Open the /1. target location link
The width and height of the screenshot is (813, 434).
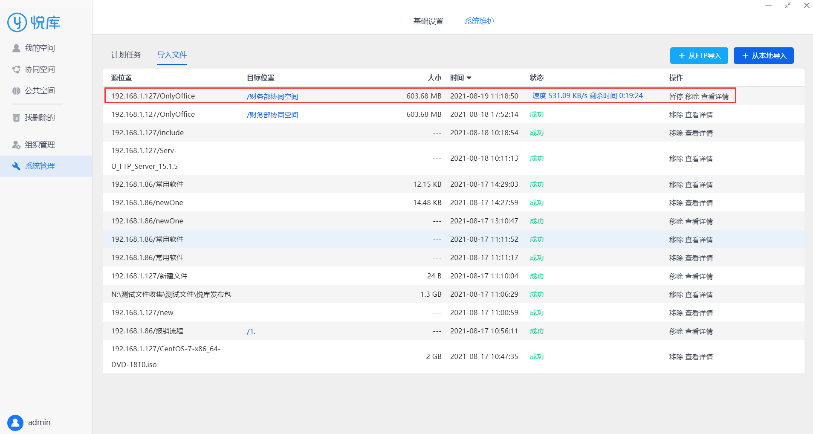click(251, 331)
